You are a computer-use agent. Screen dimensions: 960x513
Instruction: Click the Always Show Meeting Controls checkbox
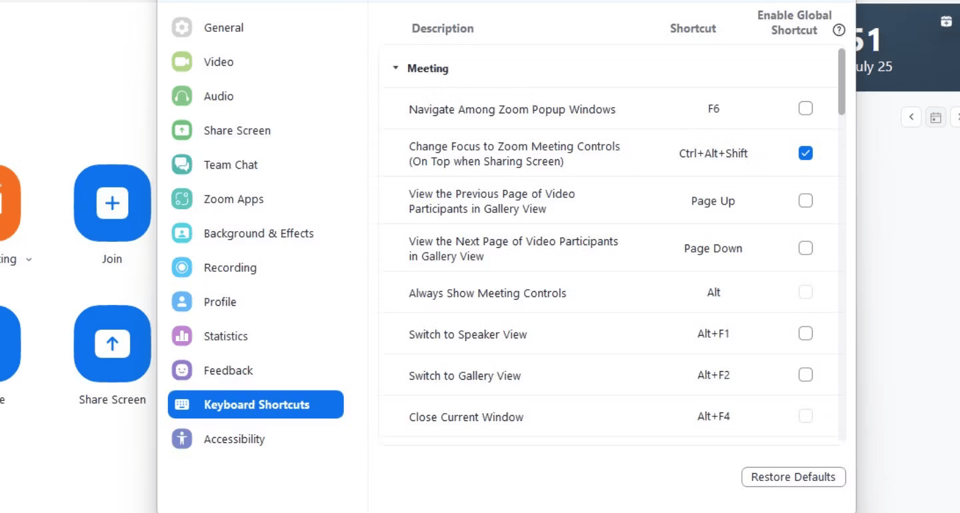[x=805, y=292]
